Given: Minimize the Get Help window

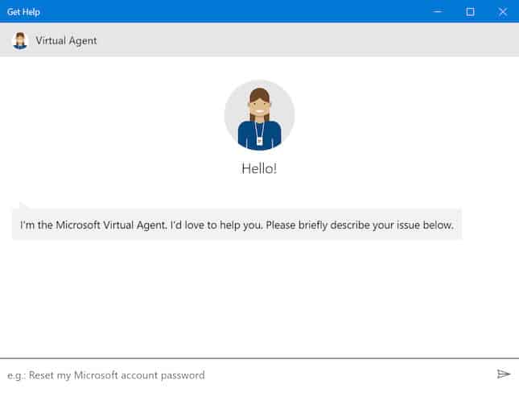Looking at the screenshot, I should (439, 11).
